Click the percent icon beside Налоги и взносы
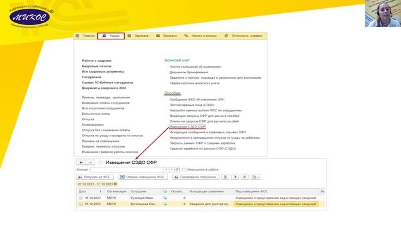Image resolution: width=401 pixels, height=225 pixels. (186, 36)
